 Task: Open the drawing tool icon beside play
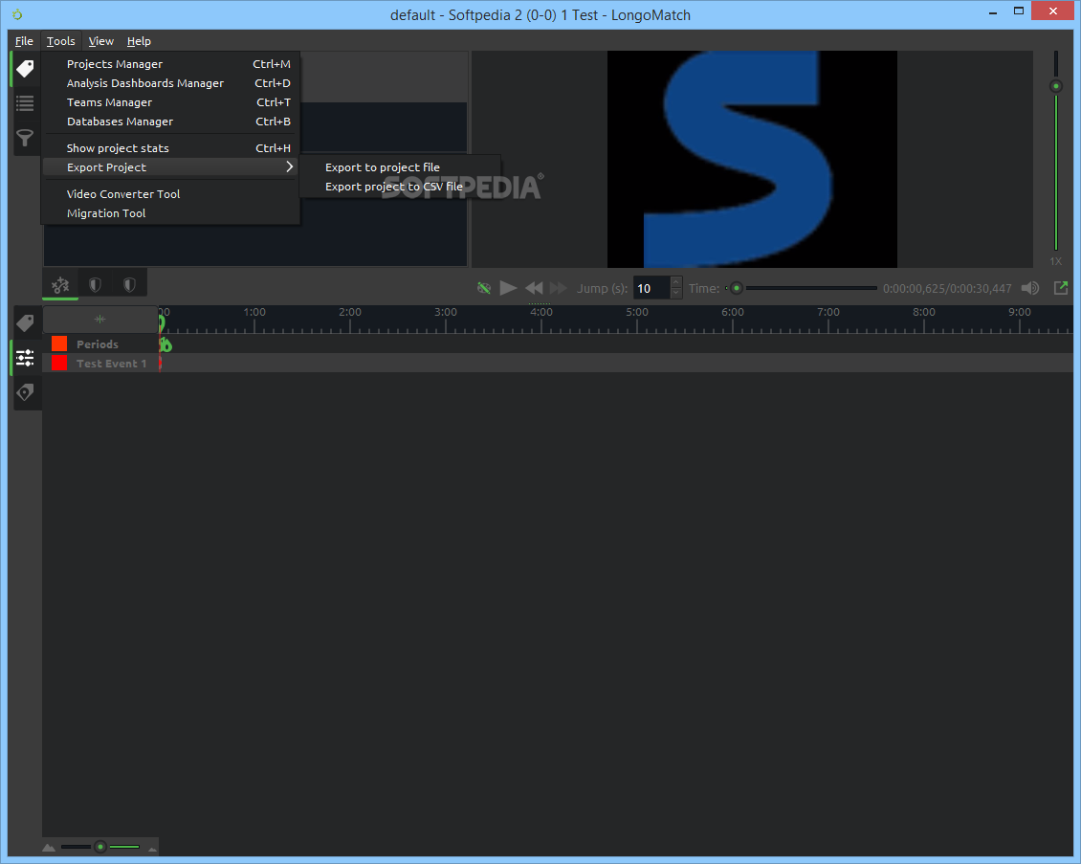[484, 288]
